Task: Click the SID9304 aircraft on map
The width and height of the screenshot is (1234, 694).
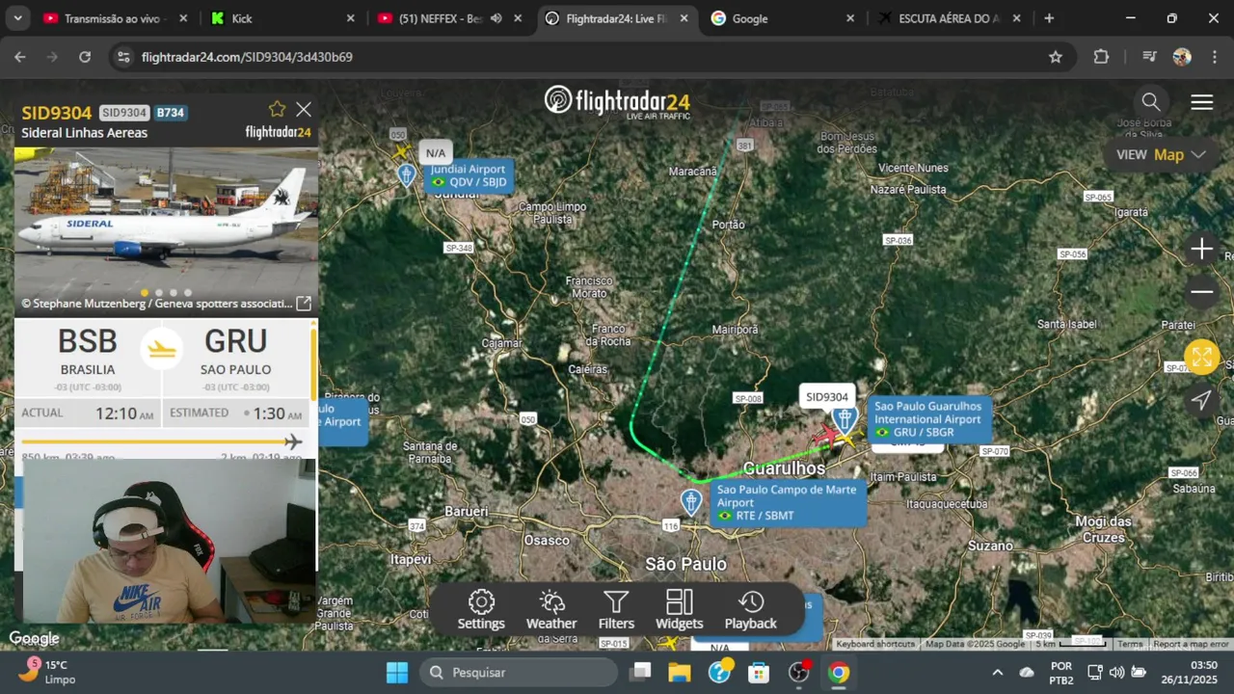Action: [x=825, y=437]
